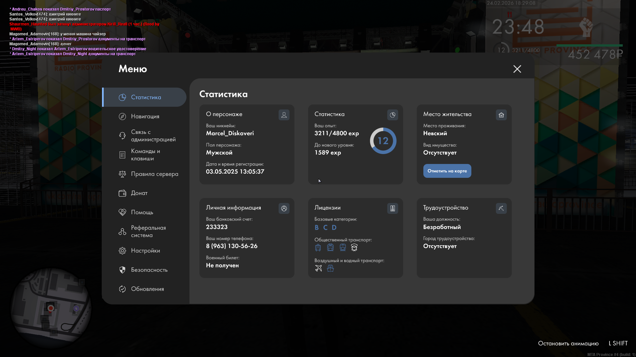
Task: Close the Меню window with X
Action: tap(517, 69)
